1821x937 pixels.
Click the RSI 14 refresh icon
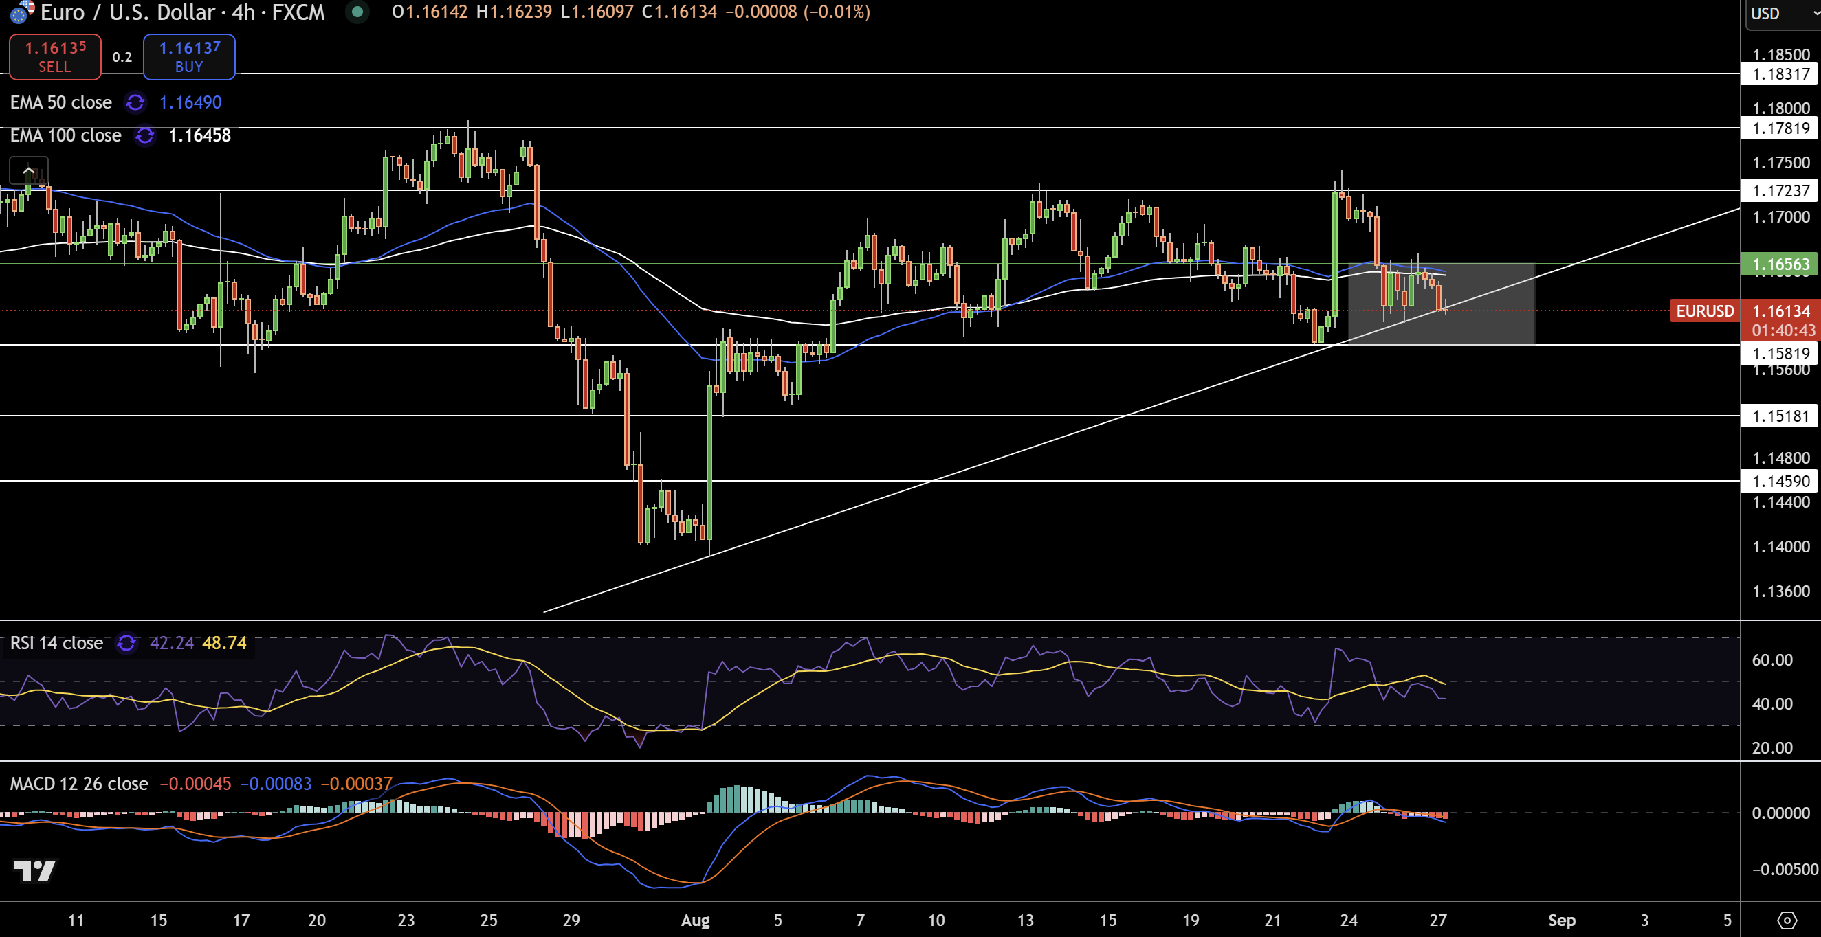(x=126, y=643)
